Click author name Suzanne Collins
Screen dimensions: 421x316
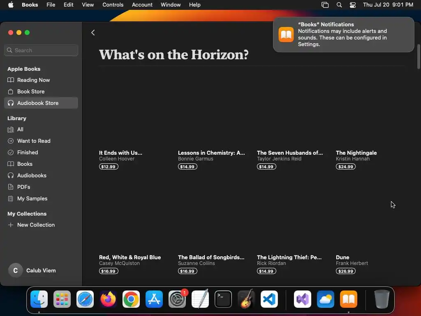196,263
